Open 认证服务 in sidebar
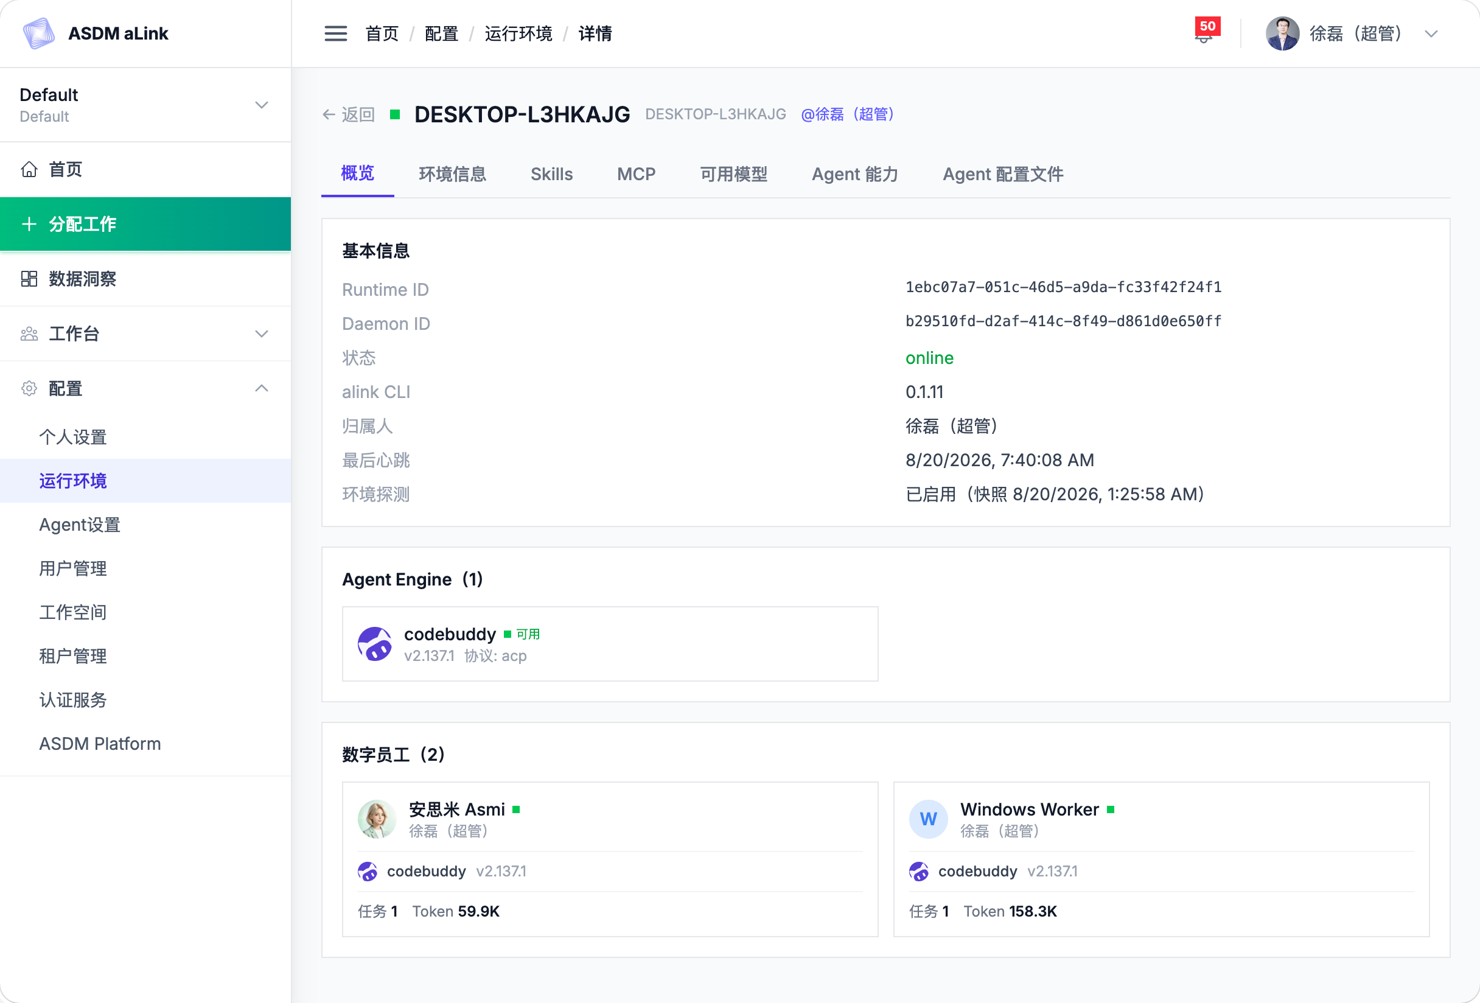 pyautogui.click(x=145, y=700)
